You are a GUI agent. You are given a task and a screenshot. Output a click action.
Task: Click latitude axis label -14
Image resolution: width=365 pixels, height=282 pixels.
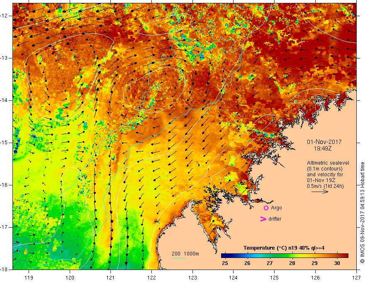click(5, 100)
